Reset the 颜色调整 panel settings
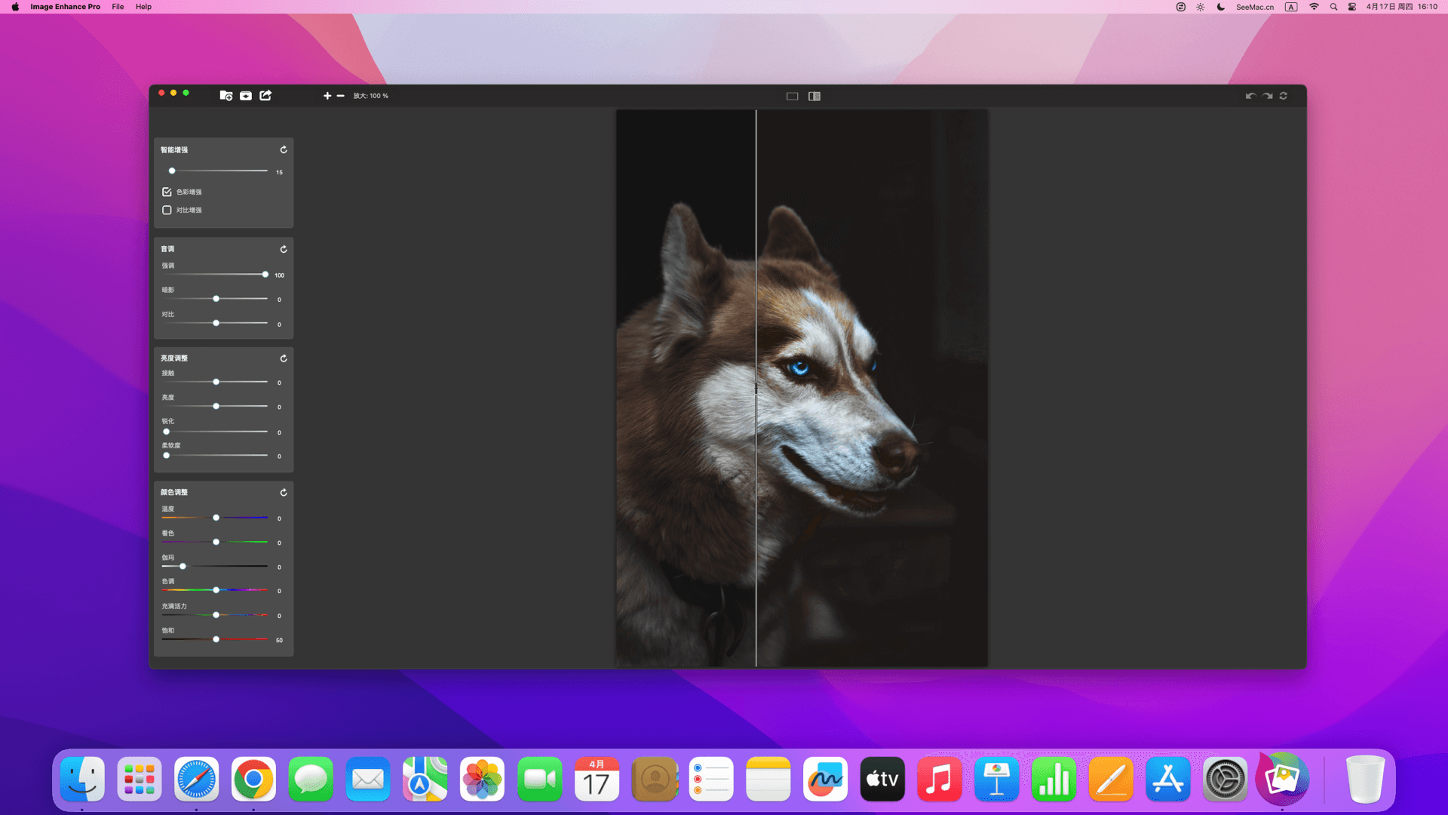 click(x=284, y=492)
